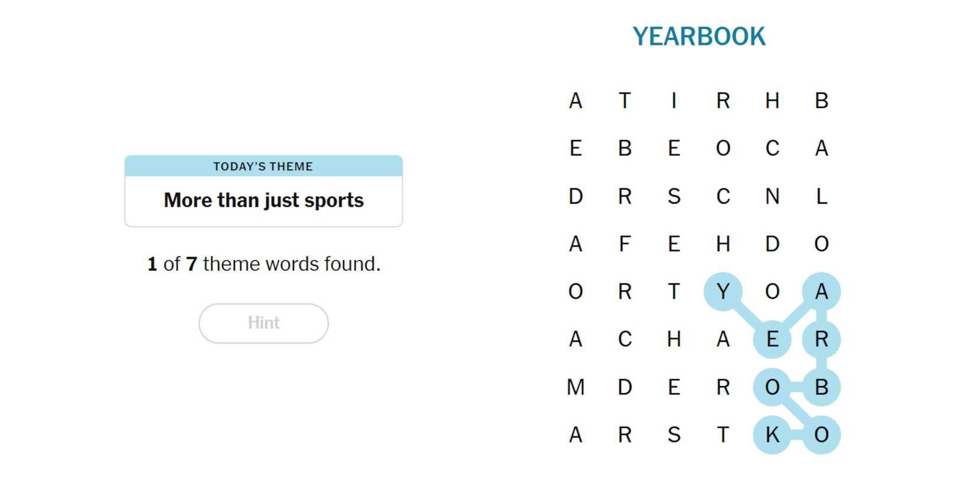974x487 pixels.
Task: Select the letter I in the grid
Action: [674, 101]
